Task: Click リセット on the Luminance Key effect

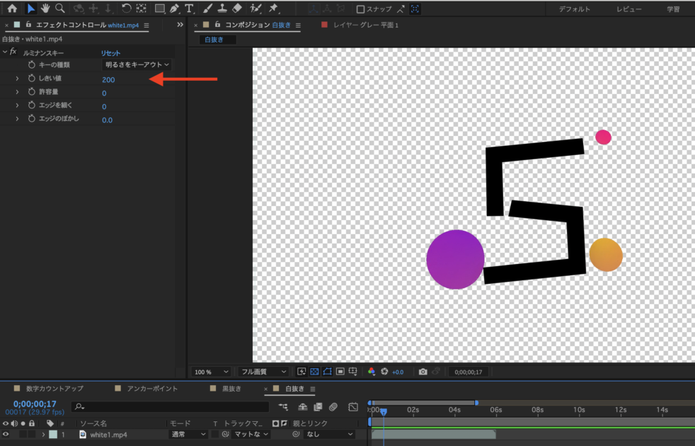Action: [110, 52]
